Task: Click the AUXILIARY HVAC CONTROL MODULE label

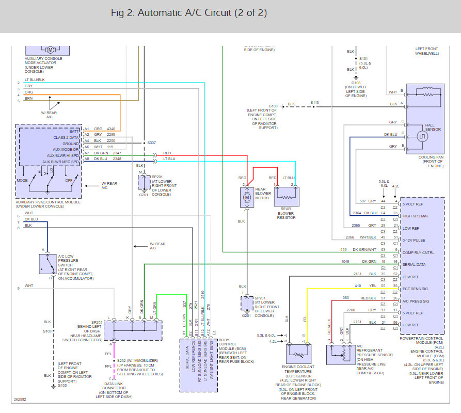Action: [x=48, y=202]
